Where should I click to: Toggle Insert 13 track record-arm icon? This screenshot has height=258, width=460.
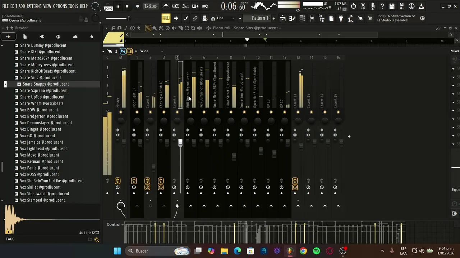click(x=295, y=181)
